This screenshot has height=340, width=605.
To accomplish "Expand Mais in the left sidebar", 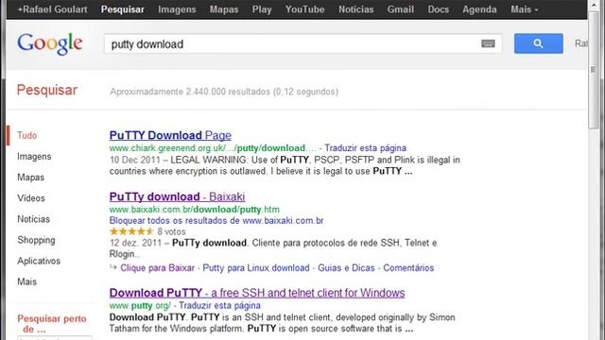I will click(x=26, y=281).
